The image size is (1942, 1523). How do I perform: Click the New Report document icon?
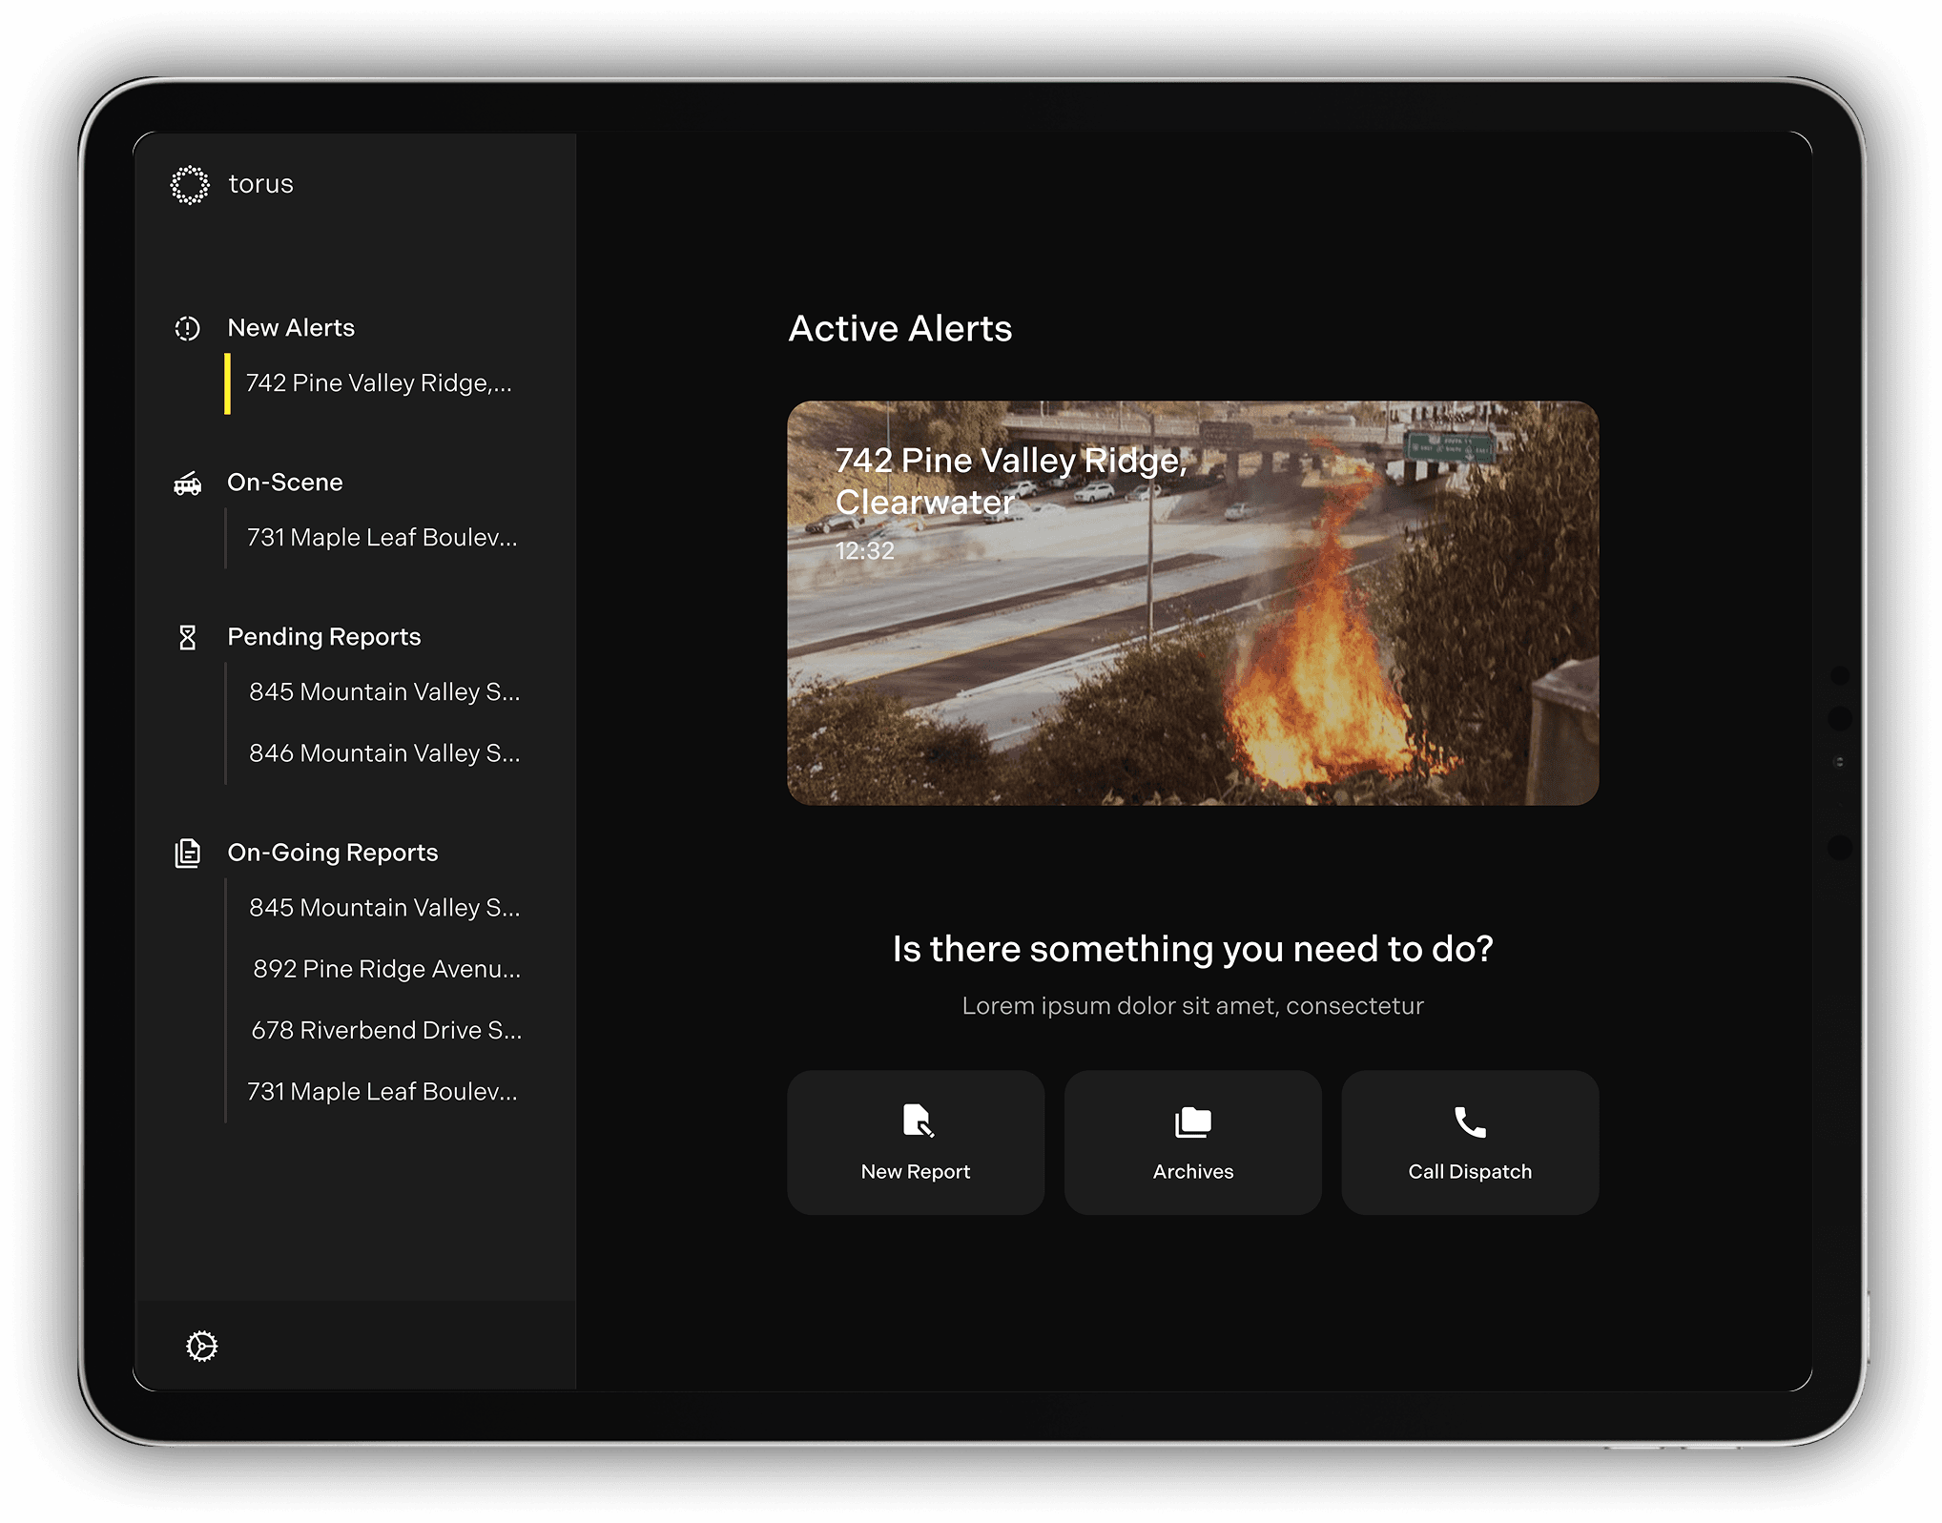tap(917, 1122)
